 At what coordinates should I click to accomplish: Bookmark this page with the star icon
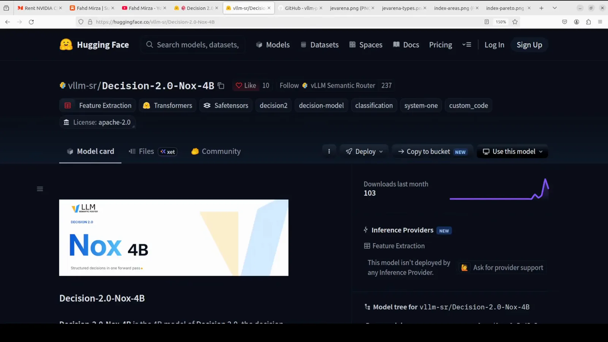[515, 22]
